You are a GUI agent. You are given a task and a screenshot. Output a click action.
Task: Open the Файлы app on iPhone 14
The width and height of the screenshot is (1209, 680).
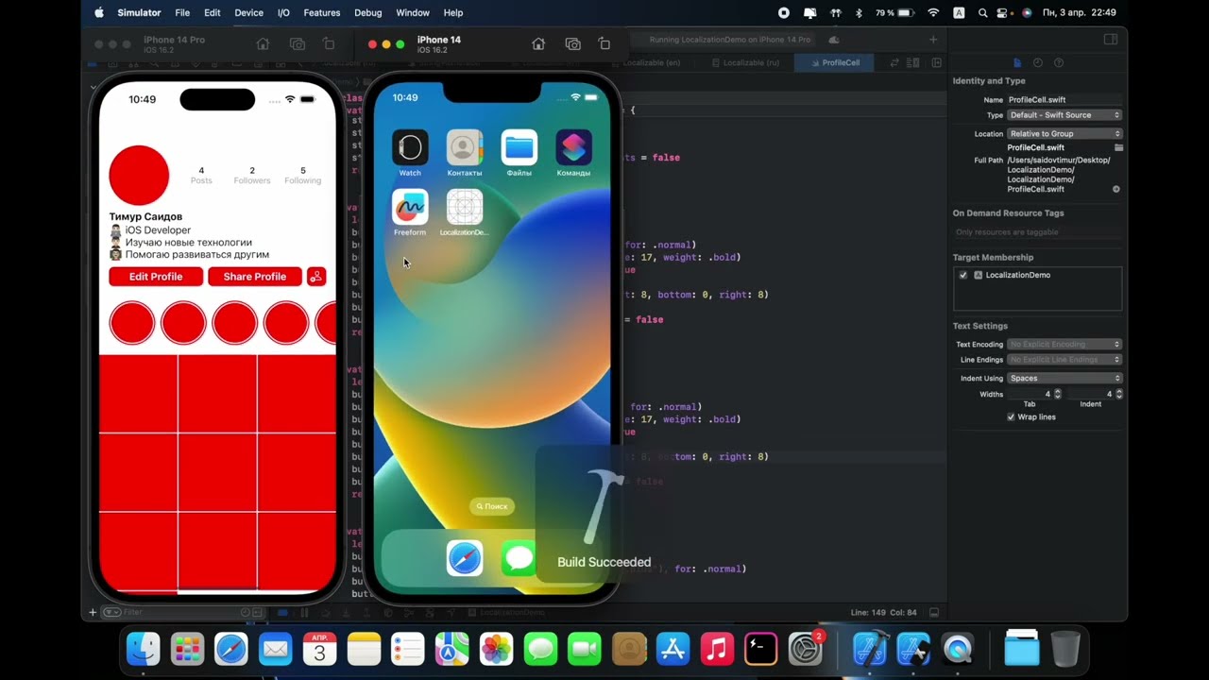(519, 147)
